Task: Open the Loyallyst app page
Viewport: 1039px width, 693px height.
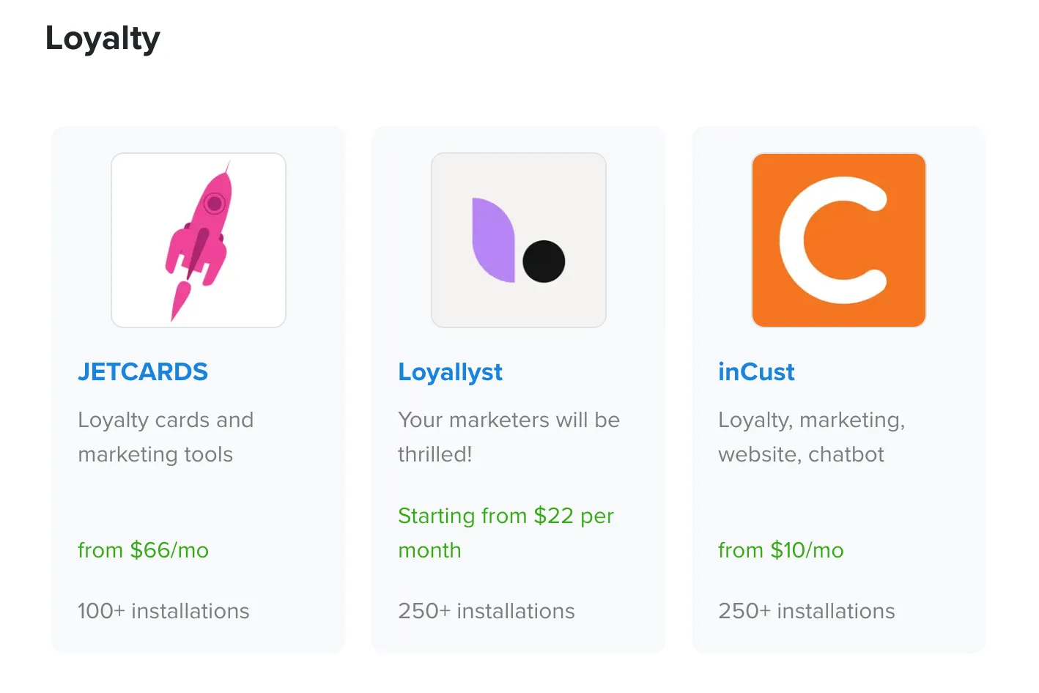Action: (450, 372)
